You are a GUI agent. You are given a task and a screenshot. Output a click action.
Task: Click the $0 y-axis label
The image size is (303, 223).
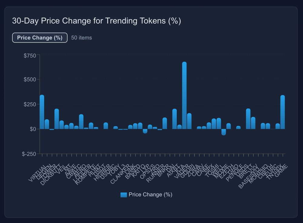pos(33,129)
